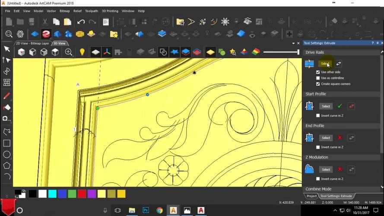Click the undo arrow icon
Viewport: 384px width, 216px height.
81,22
